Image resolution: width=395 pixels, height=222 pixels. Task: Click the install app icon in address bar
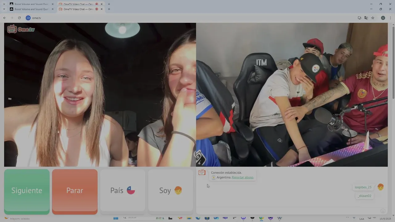click(x=360, y=18)
